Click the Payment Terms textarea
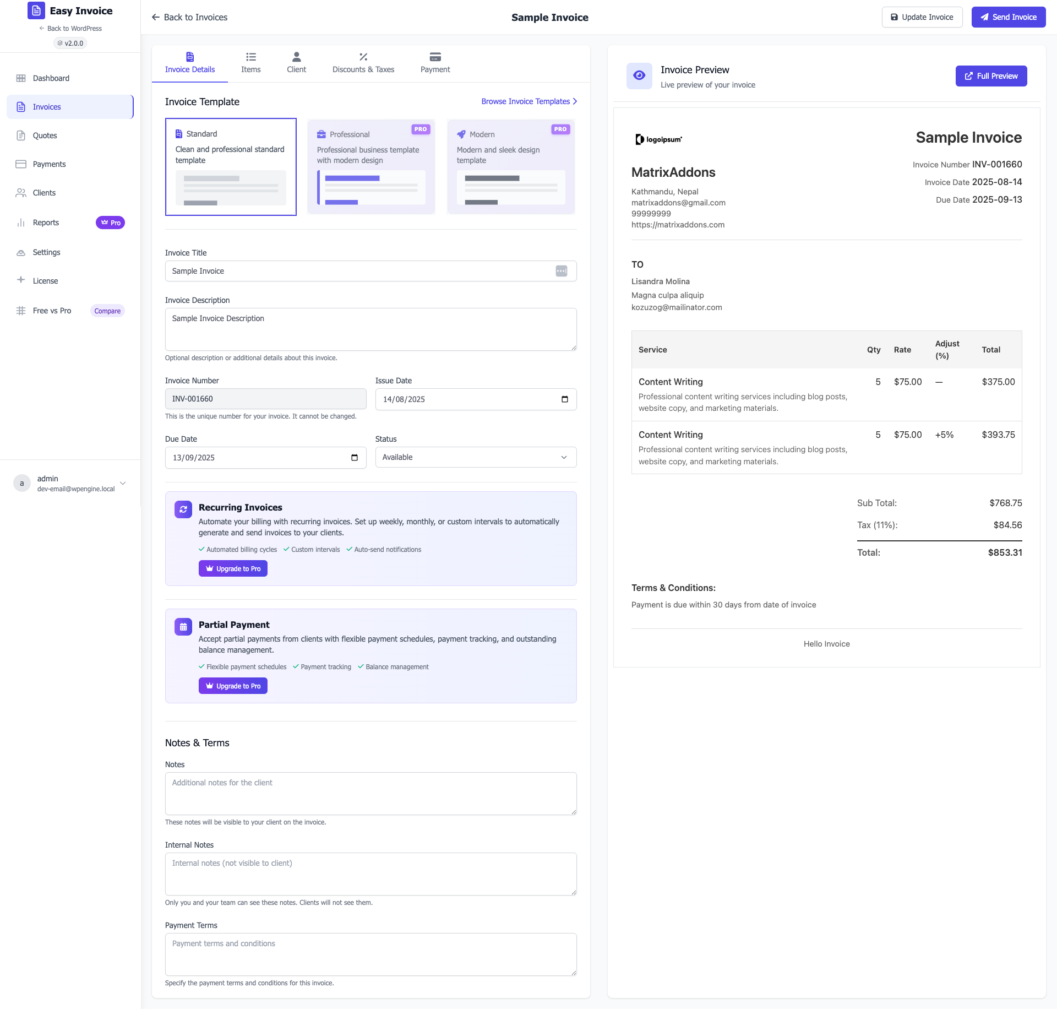This screenshot has width=1057, height=1009. [371, 954]
